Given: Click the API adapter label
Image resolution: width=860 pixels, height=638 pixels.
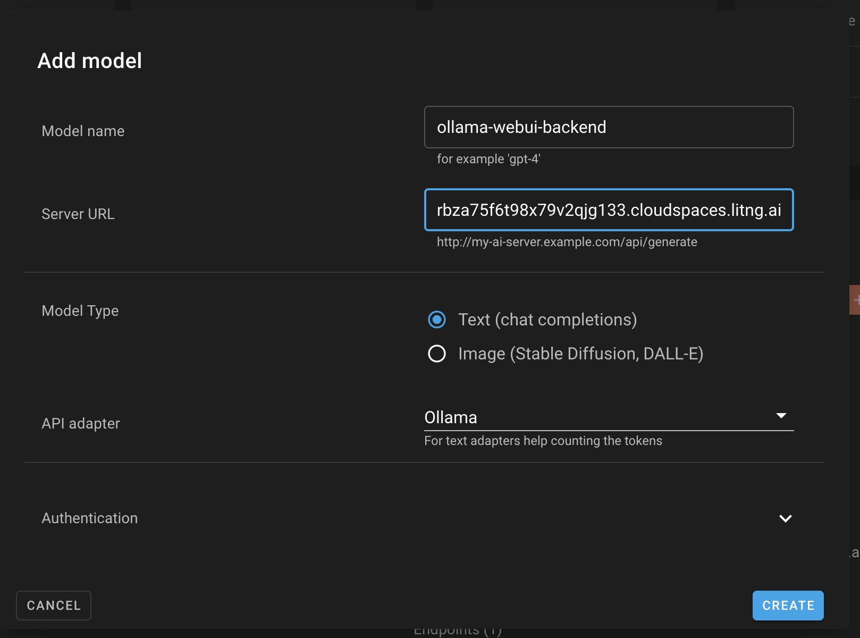Looking at the screenshot, I should pyautogui.click(x=80, y=423).
